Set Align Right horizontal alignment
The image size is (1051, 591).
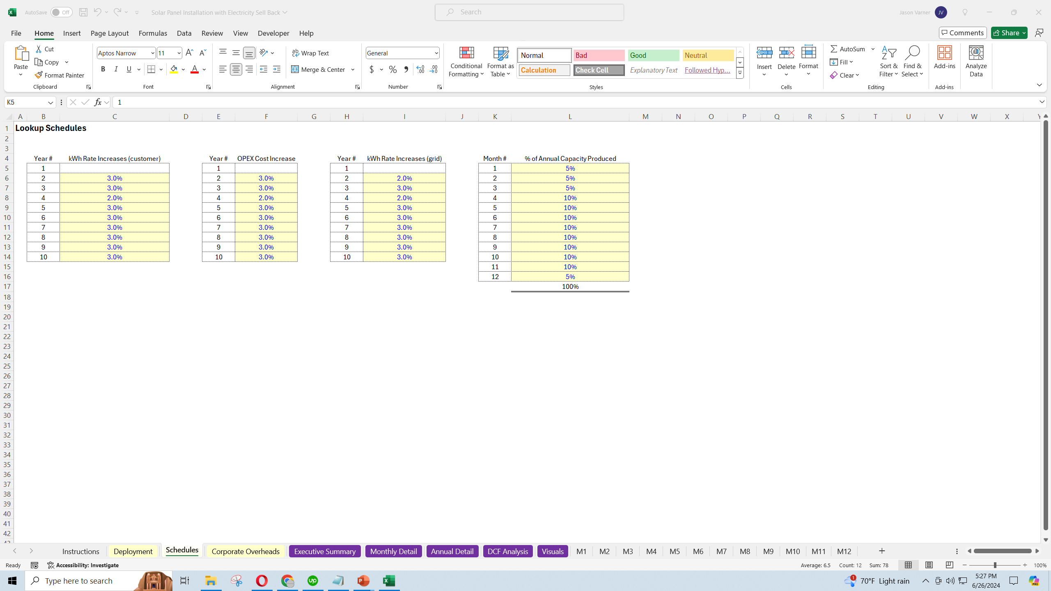(249, 69)
